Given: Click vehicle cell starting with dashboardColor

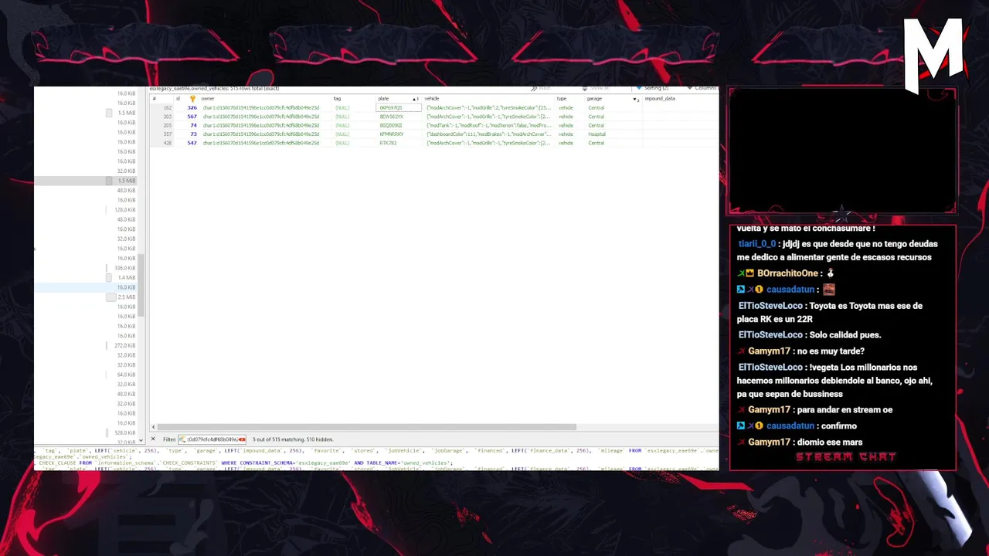Looking at the screenshot, I should point(488,134).
